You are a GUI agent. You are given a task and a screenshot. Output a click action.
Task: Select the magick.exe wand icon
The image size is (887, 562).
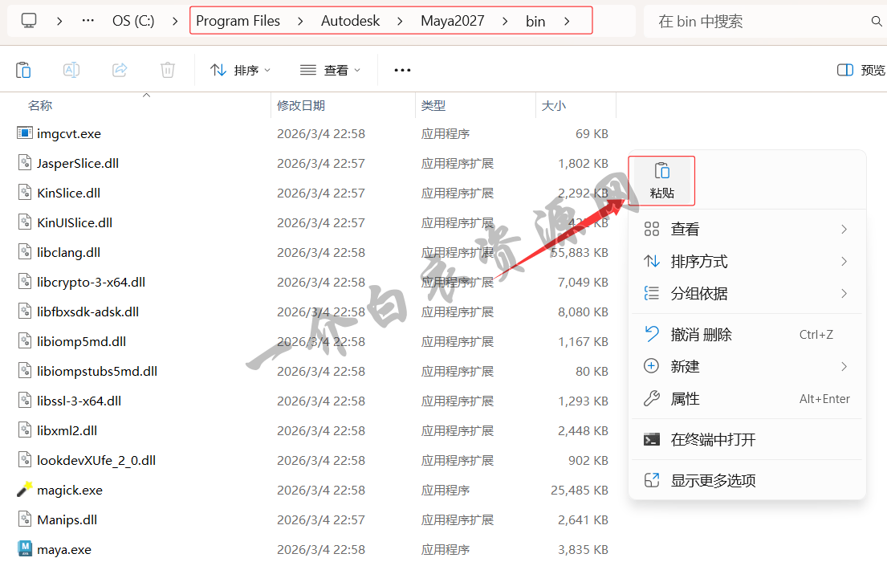25,490
